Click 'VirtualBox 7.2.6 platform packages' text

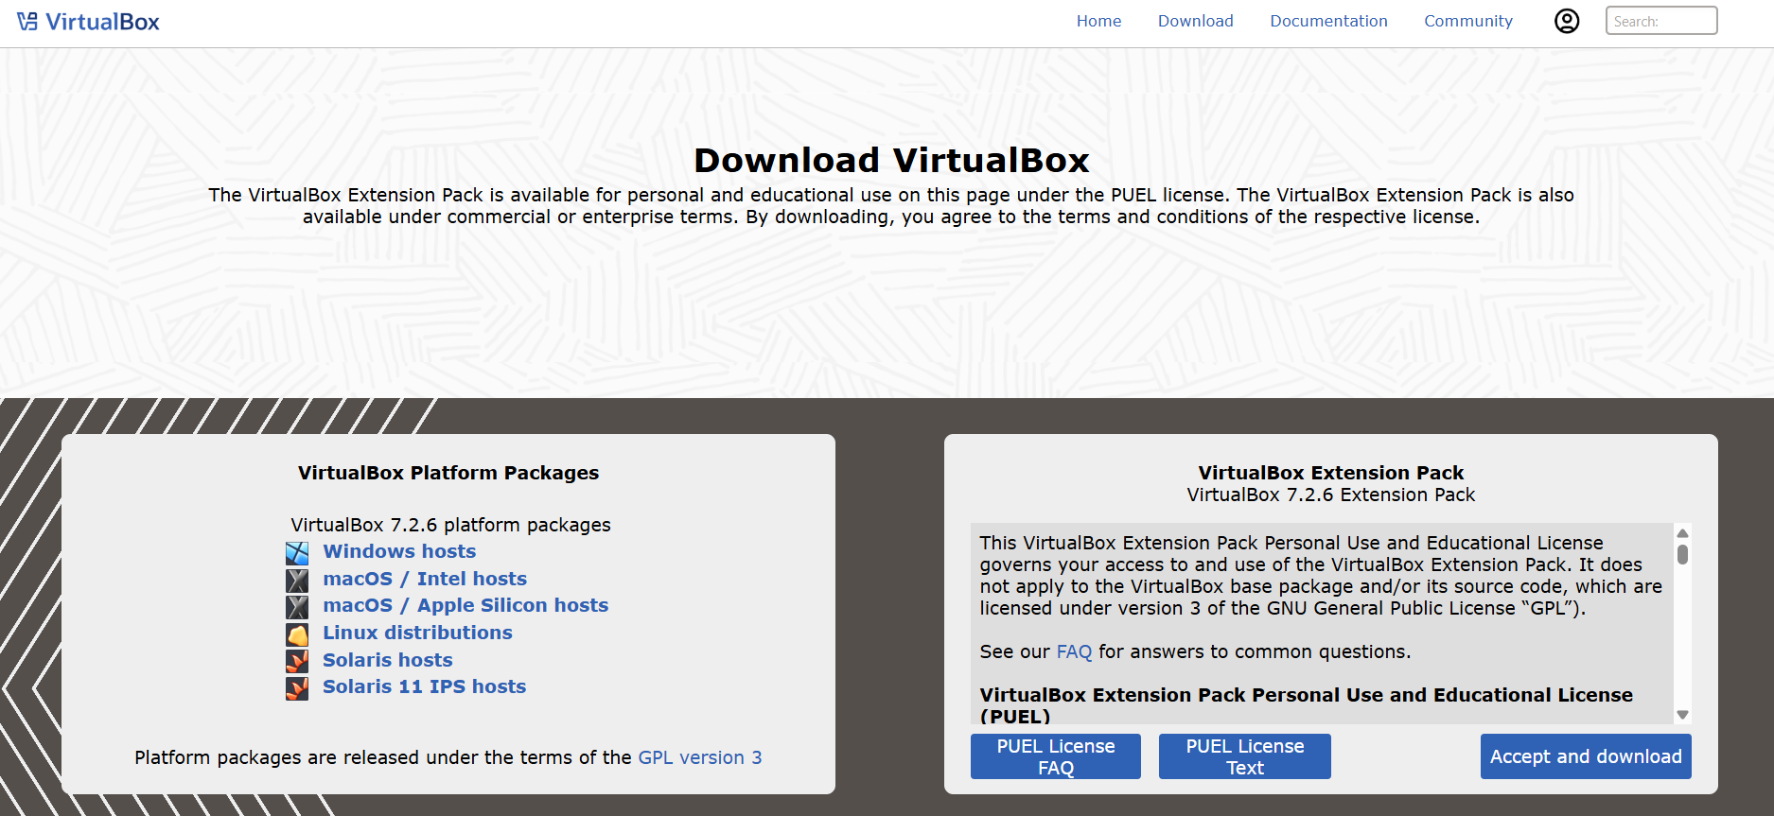[450, 525]
